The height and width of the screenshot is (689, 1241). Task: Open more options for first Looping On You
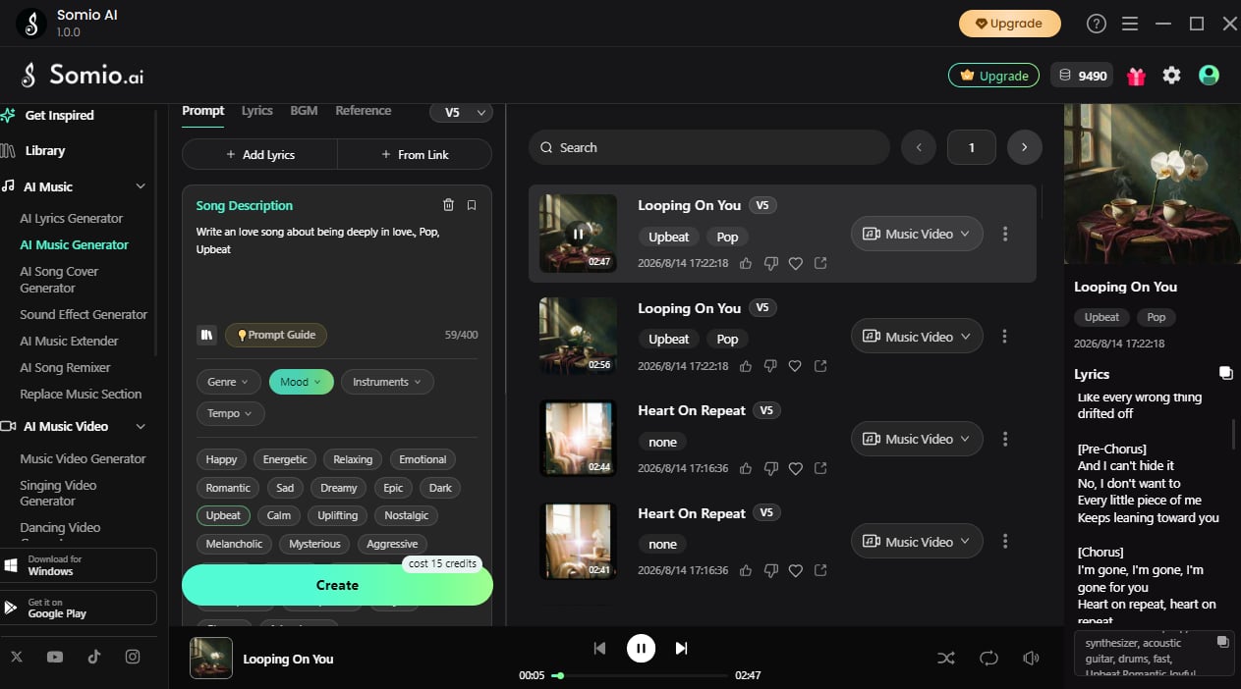[1004, 234]
